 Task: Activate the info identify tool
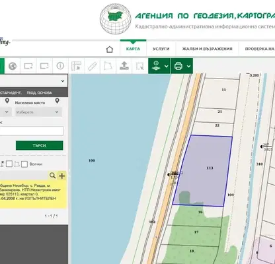click(60, 66)
